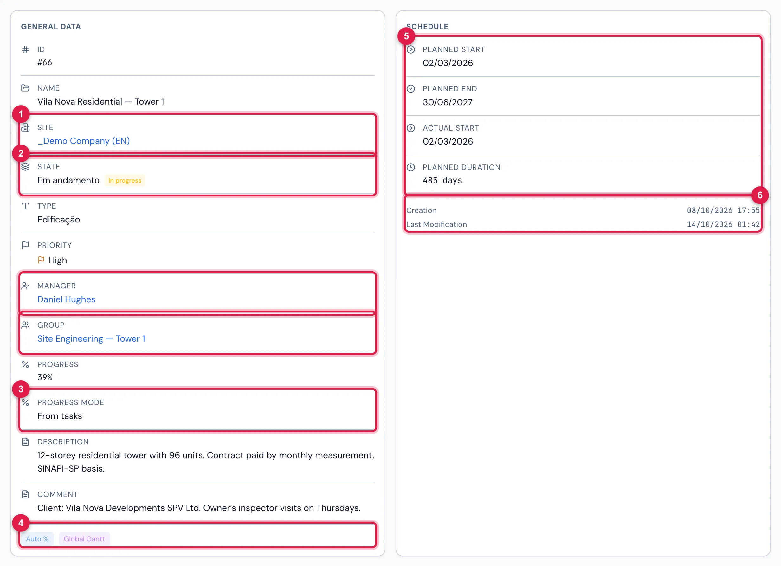Click the document icon next to DESCRIPTION

[x=25, y=442]
